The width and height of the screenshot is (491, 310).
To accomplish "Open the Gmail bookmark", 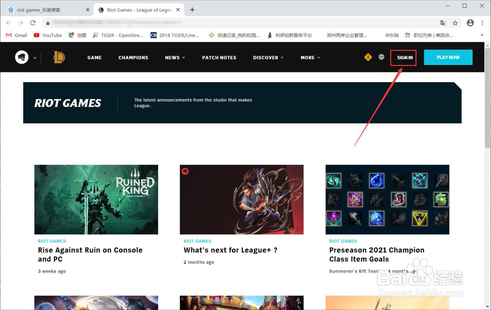I will point(17,35).
